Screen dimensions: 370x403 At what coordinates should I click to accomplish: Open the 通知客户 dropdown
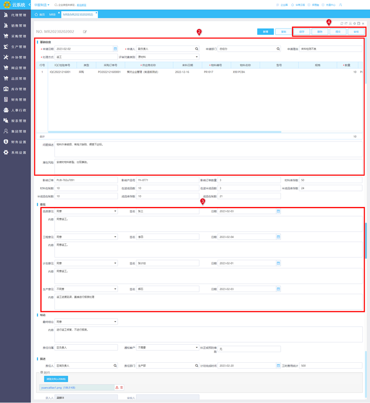[197, 347]
